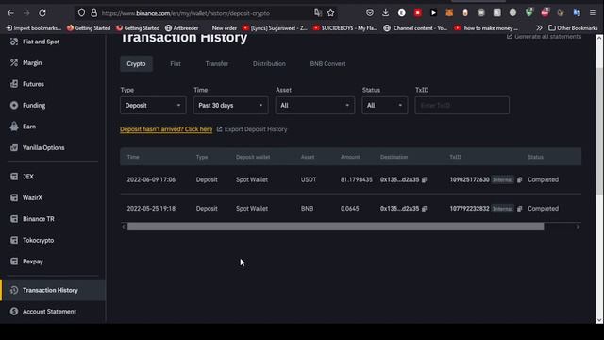Open the Type dropdown showing Deposit
The height and width of the screenshot is (340, 604).
click(153, 105)
